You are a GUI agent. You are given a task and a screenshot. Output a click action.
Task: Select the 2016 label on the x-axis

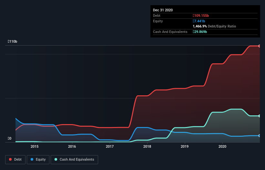(x=72, y=146)
